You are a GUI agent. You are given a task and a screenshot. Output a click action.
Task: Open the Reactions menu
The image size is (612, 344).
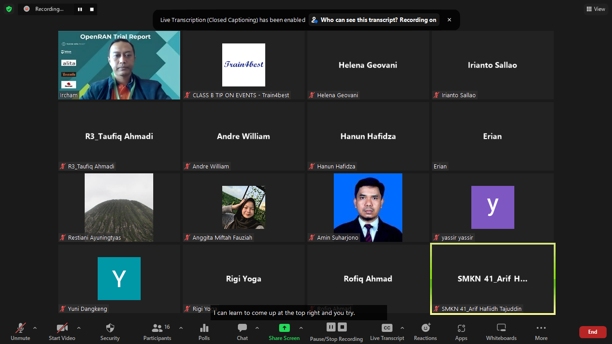pos(425,328)
